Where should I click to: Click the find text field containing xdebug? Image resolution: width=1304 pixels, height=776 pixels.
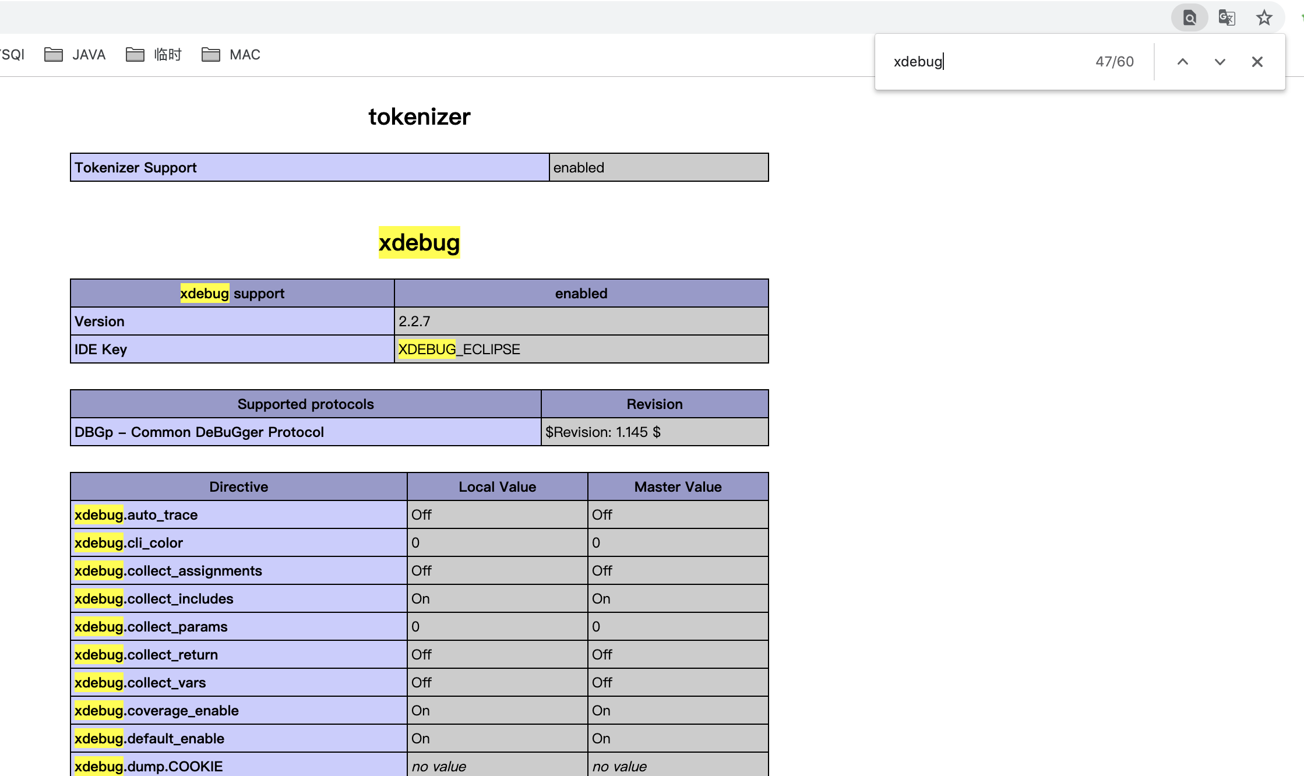click(x=985, y=62)
